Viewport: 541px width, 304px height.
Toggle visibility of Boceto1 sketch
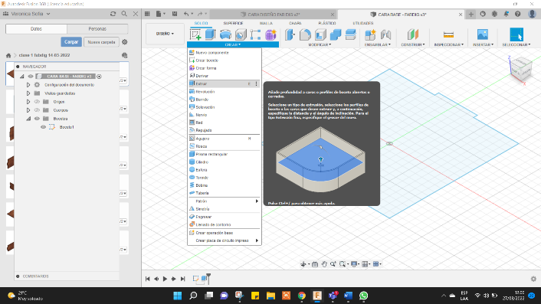[43, 127]
